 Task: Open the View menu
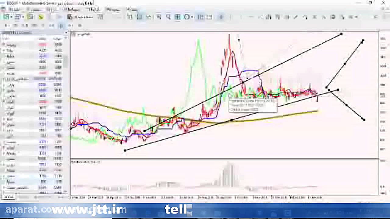point(34,9)
